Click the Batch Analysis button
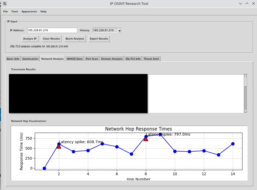The width and height of the screenshot is (257, 190). [75, 39]
